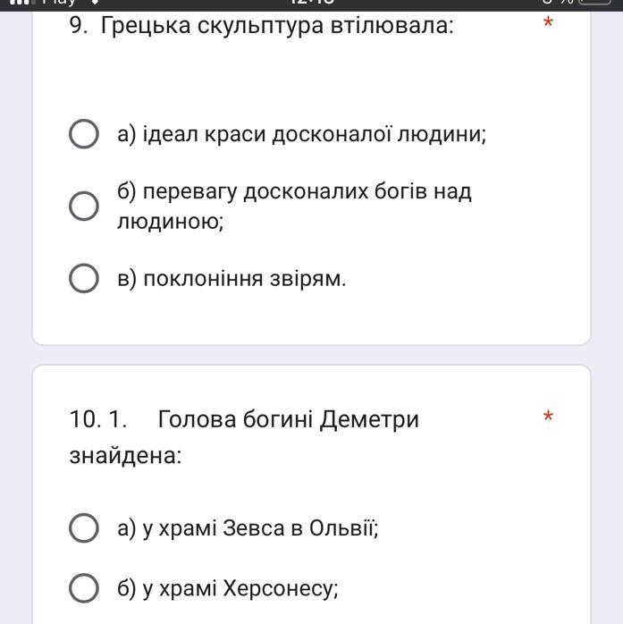The width and height of the screenshot is (623, 624).
Task: Click the red required asterisk of question 10
Action: [548, 417]
